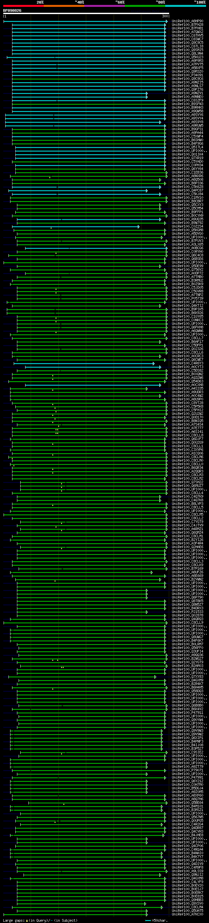Click label UniRef100_Q02878
Image resolution: width=209 pixels, height=923 pixels.
point(187,616)
